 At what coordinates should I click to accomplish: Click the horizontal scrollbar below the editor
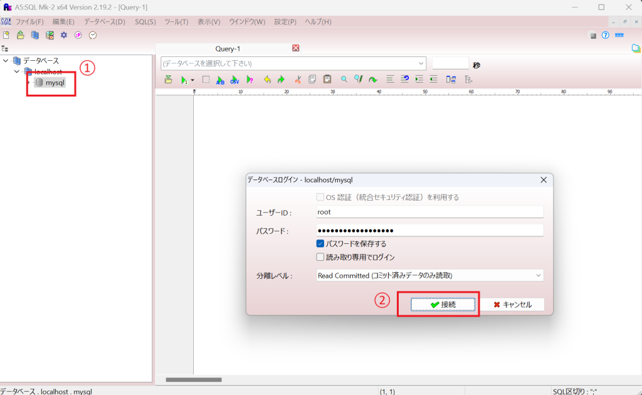[193, 379]
